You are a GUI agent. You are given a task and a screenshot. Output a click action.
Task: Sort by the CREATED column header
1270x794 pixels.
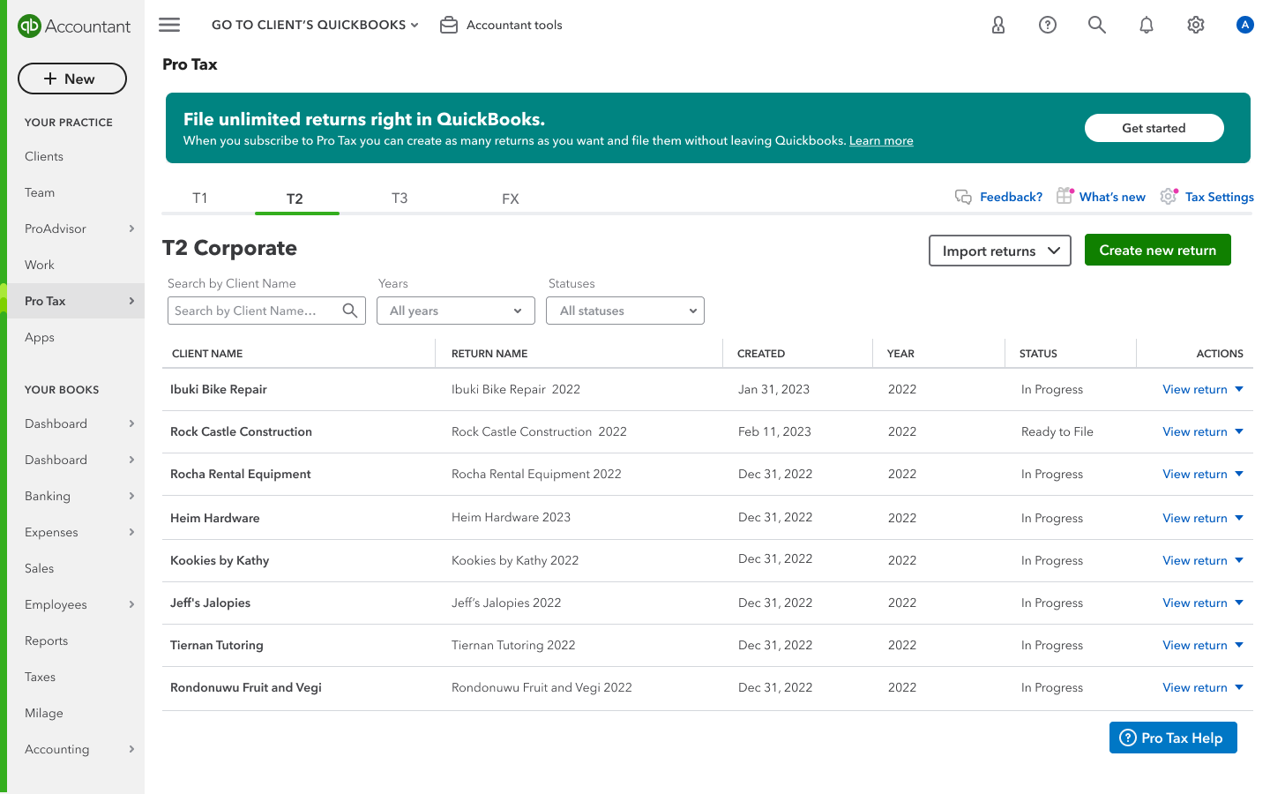[761, 354]
